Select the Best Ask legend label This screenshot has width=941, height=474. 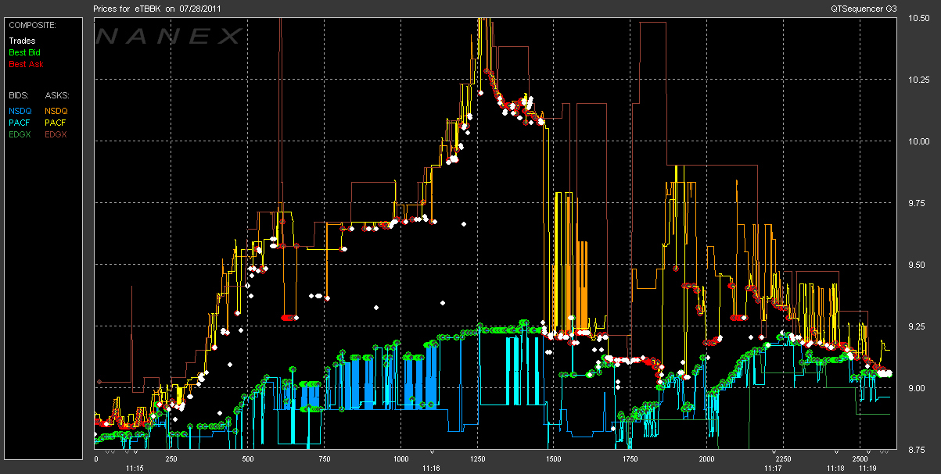(24, 64)
